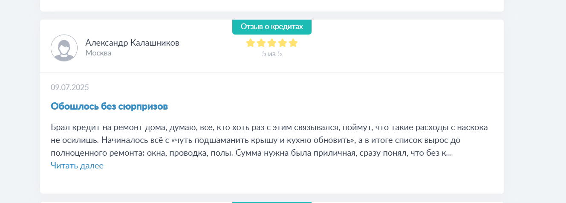Open the 'Отзыв о кредитах' category badge

[x=272, y=27]
